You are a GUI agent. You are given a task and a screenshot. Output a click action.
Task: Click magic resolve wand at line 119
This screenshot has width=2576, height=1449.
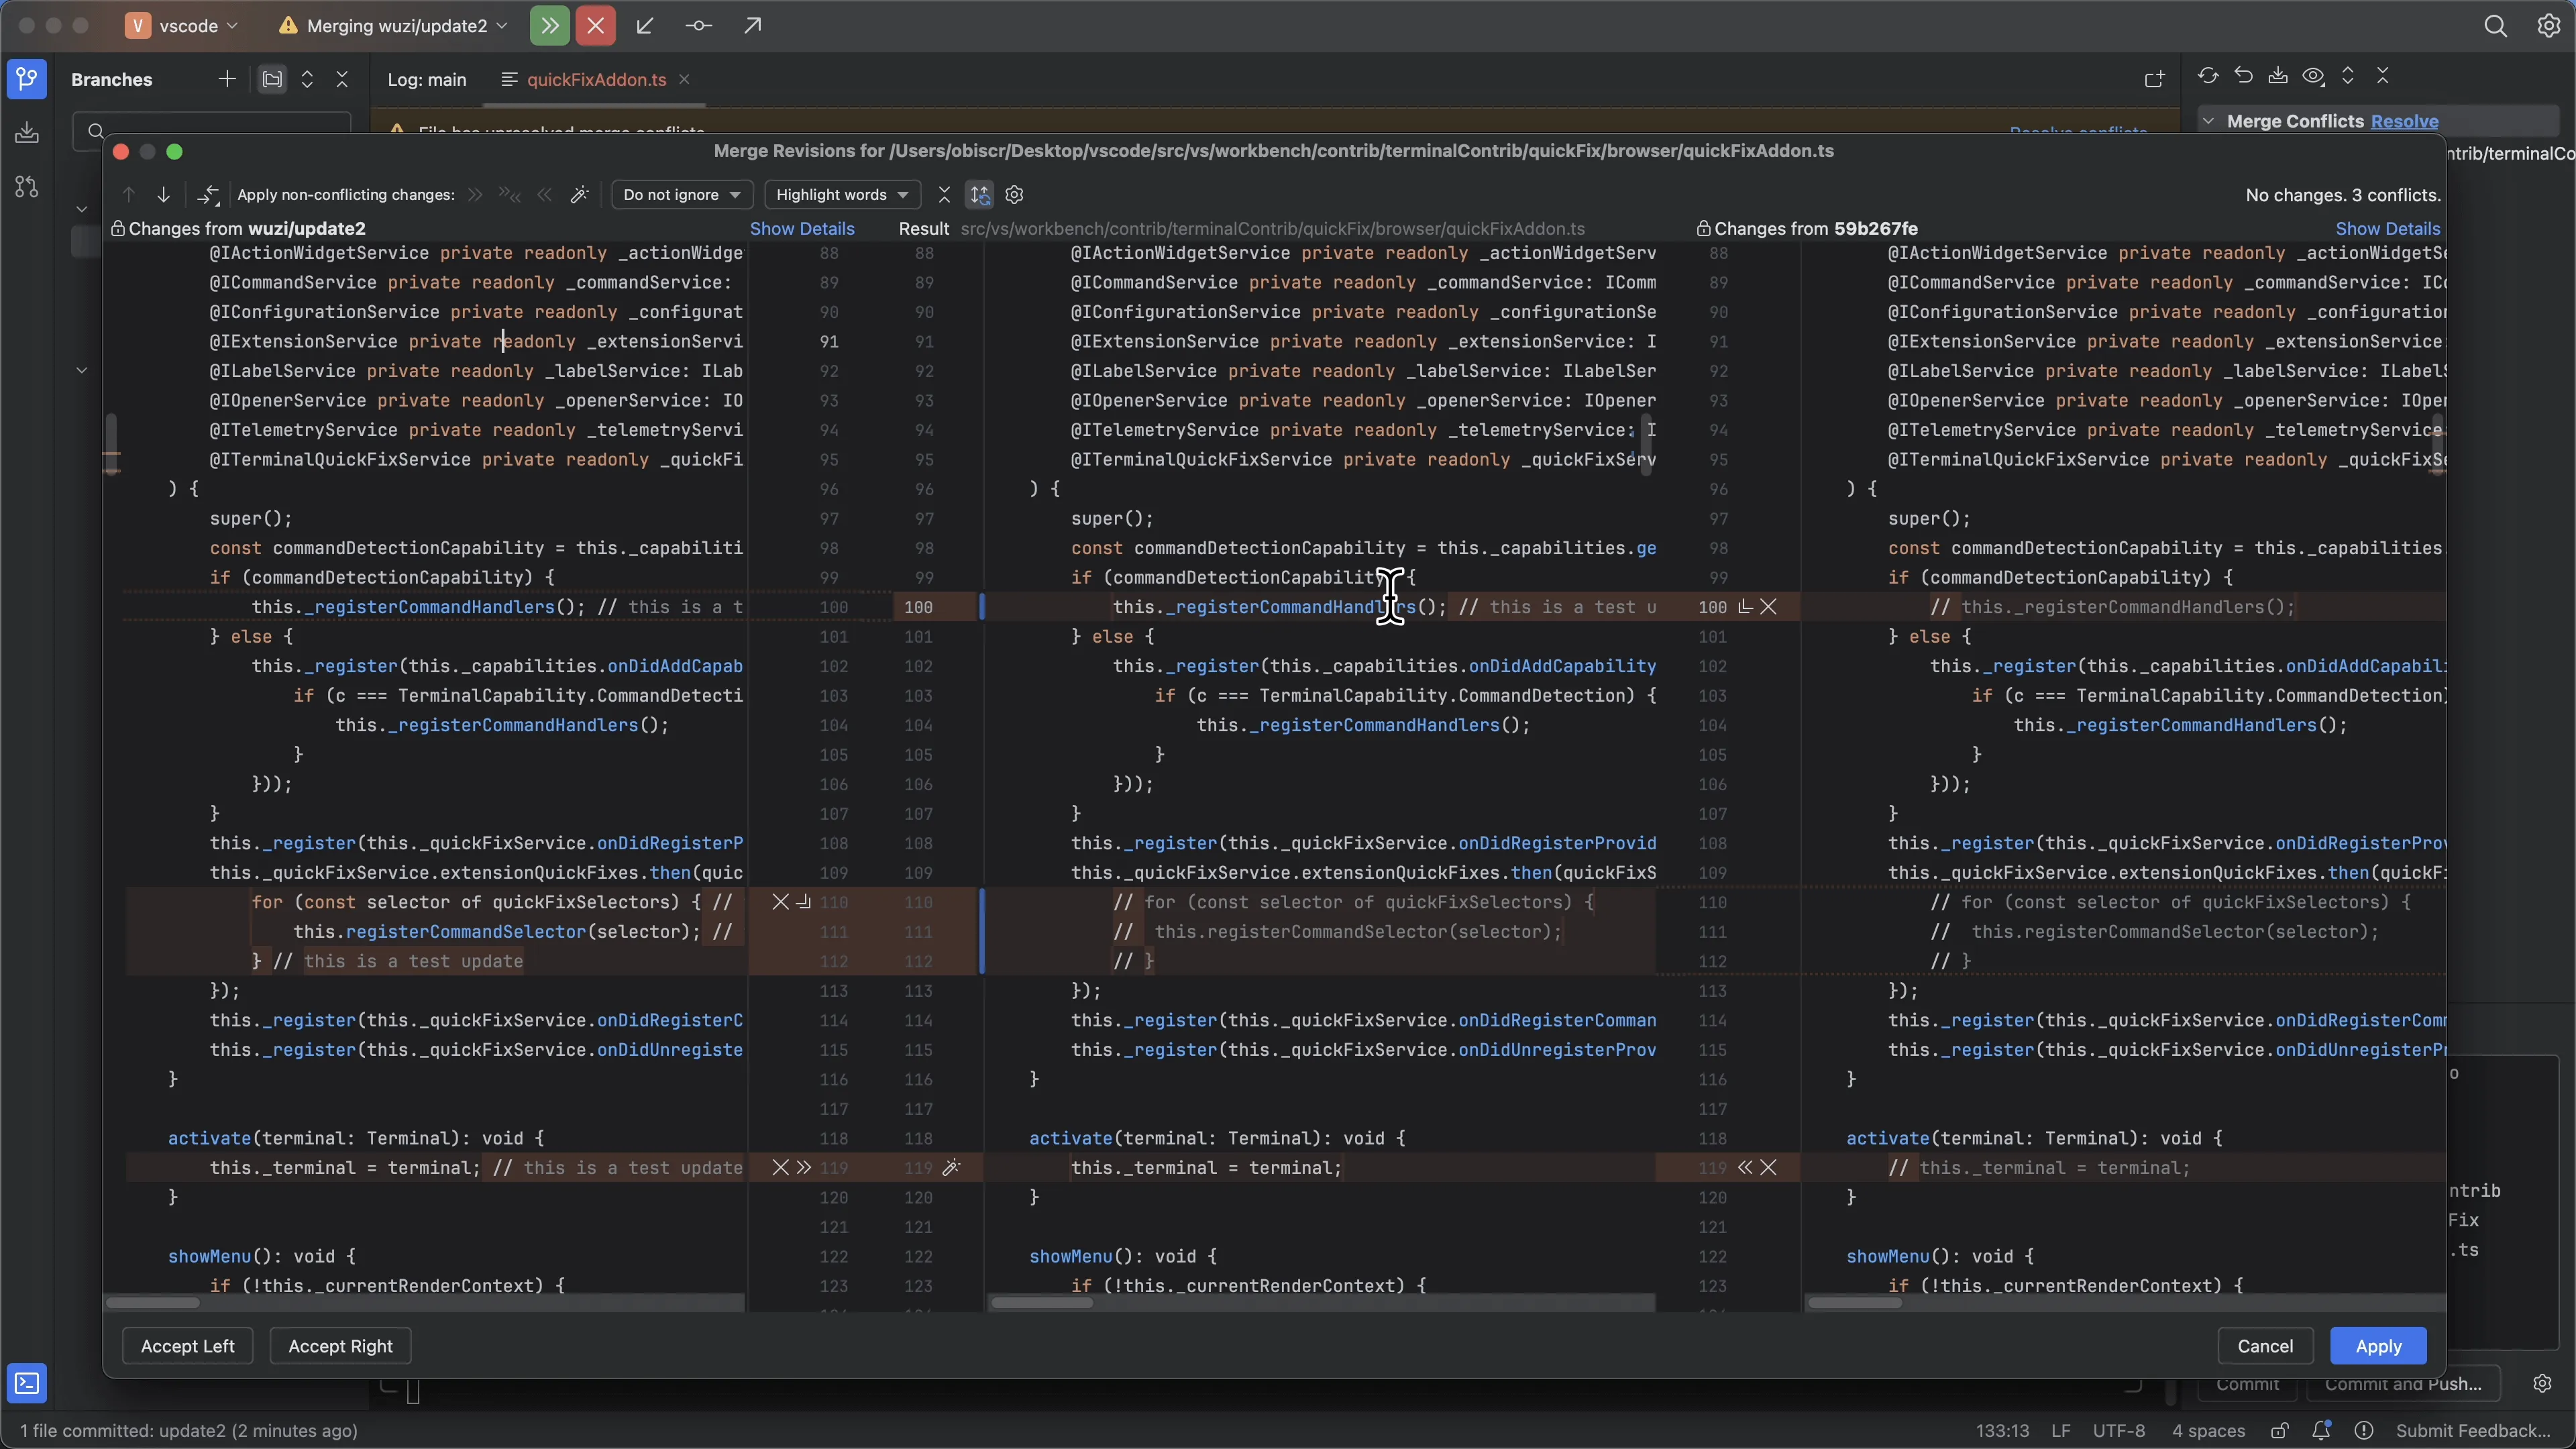(x=951, y=1167)
